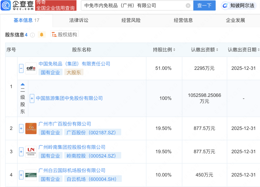The height and width of the screenshot is (187, 260).
Task: Click the cdf 中国免税品 company logo
Action: tap(31, 68)
